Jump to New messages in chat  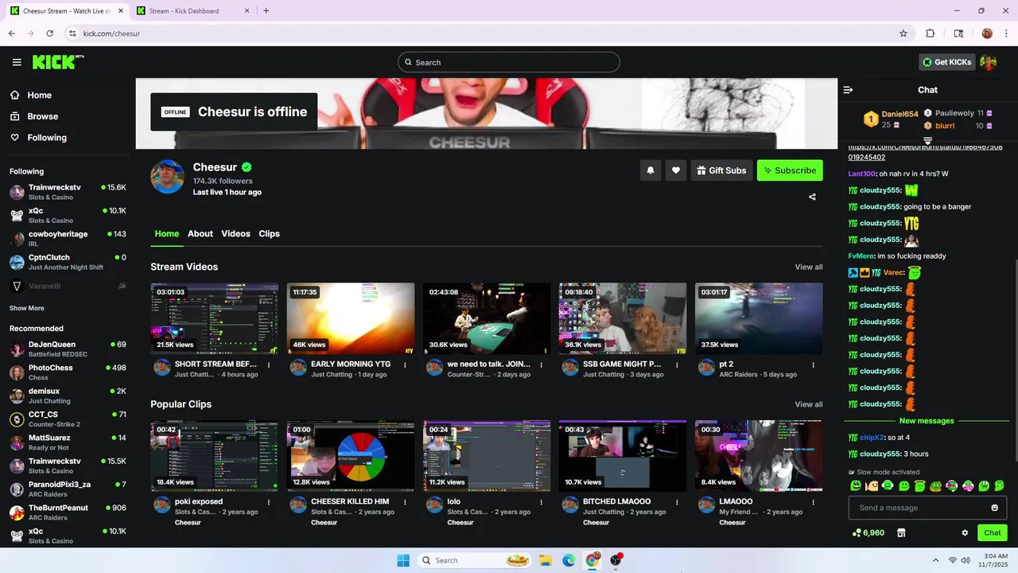927,421
